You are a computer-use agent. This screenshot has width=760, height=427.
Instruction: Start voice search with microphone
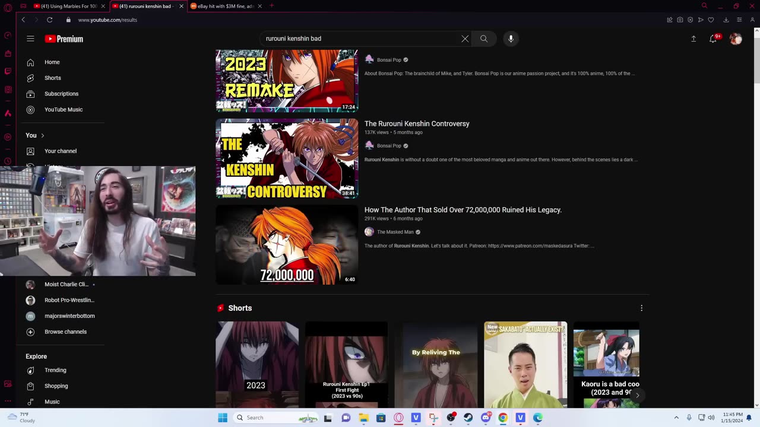(511, 39)
